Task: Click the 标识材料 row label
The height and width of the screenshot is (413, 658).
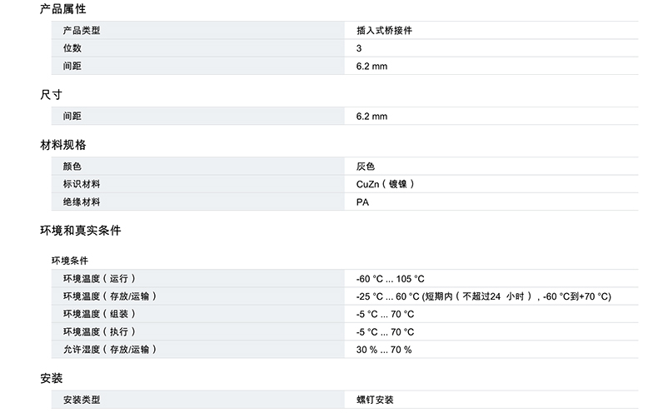Action: (x=82, y=184)
